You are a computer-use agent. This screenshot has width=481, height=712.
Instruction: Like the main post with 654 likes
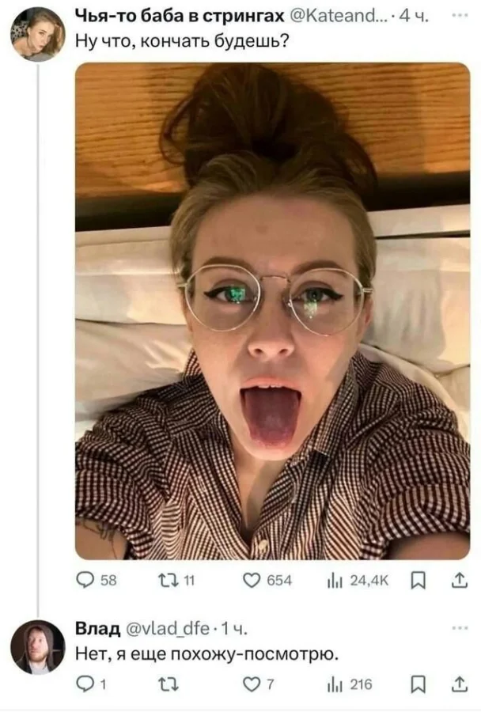pyautogui.click(x=253, y=581)
